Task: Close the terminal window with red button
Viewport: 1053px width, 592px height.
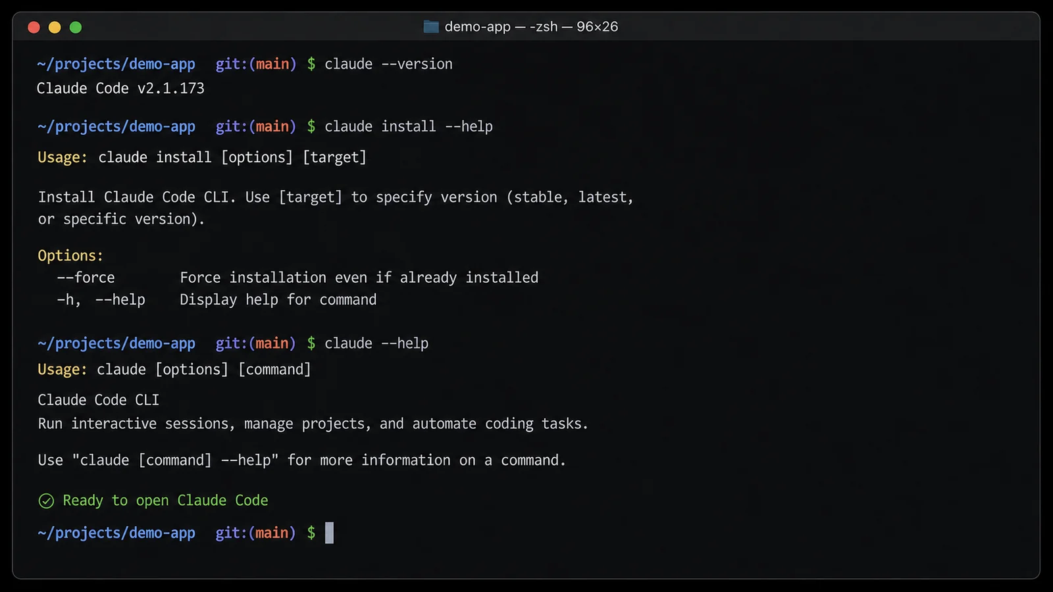Action: click(x=34, y=27)
